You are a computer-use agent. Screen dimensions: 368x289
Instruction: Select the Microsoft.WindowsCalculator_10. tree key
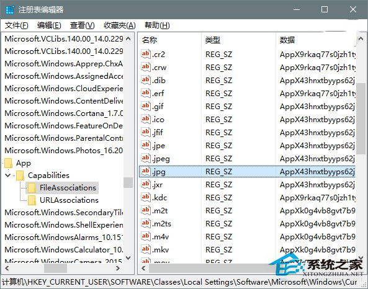[x=63, y=249]
